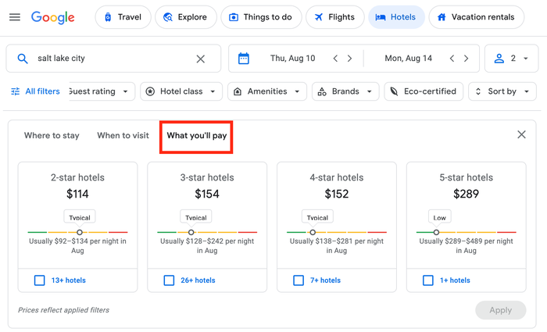Move check-in date one day earlier
The image size is (547, 332).
[x=335, y=59]
